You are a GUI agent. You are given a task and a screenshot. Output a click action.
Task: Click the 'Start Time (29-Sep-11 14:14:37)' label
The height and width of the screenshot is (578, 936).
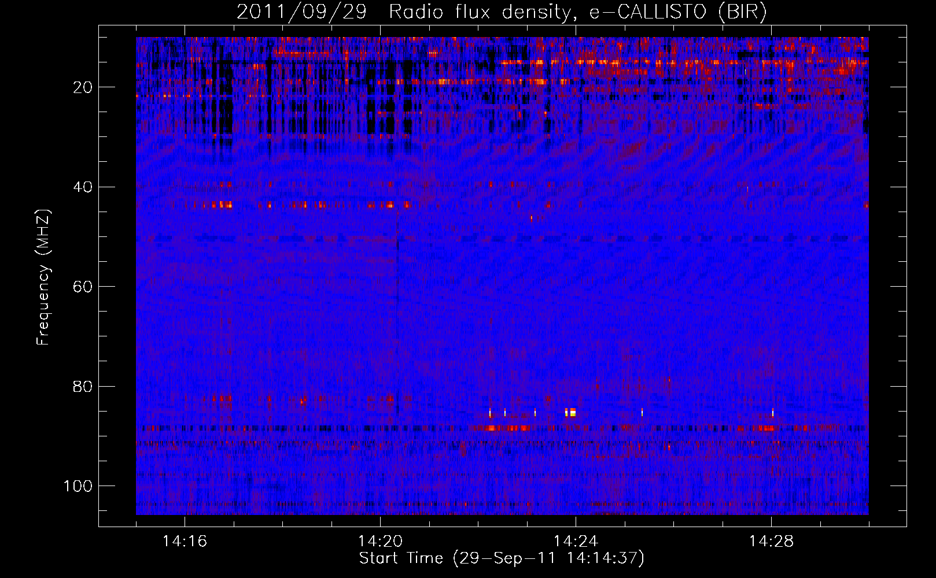502,558
